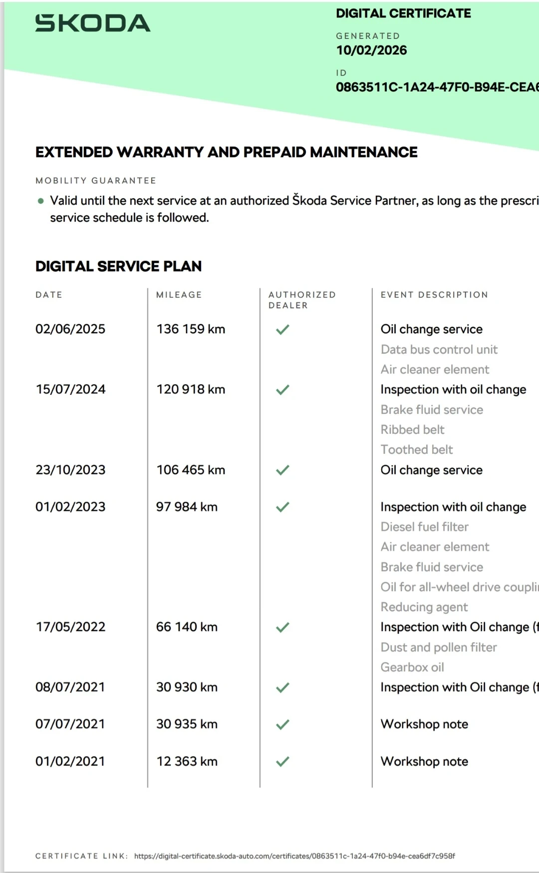Viewport: 539px width, 873px height.
Task: Click the Toothed belt service item
Action: pos(417,450)
